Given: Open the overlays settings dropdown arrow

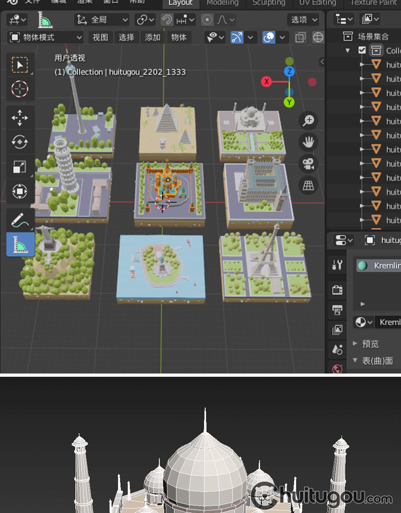Looking at the screenshot, I should [282, 37].
